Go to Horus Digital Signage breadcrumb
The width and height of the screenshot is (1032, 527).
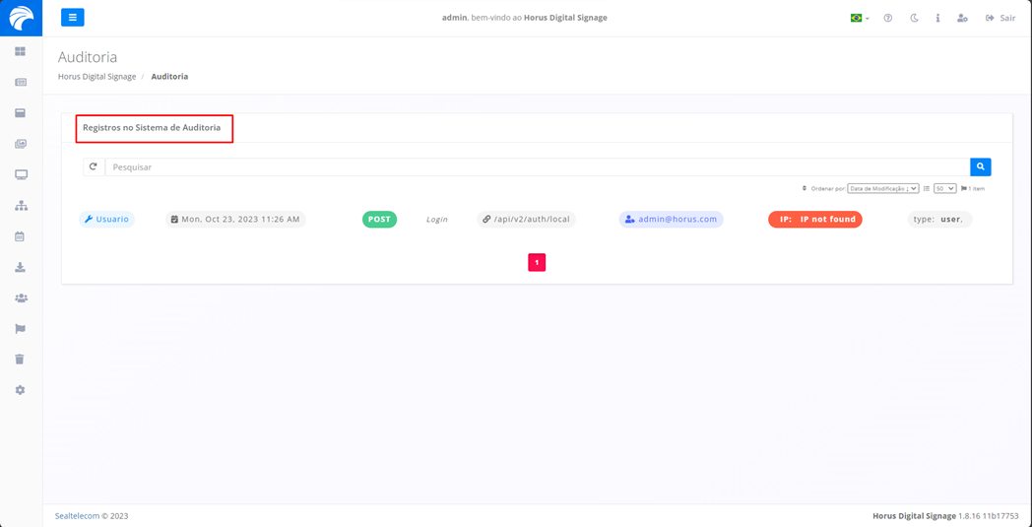[x=97, y=76]
